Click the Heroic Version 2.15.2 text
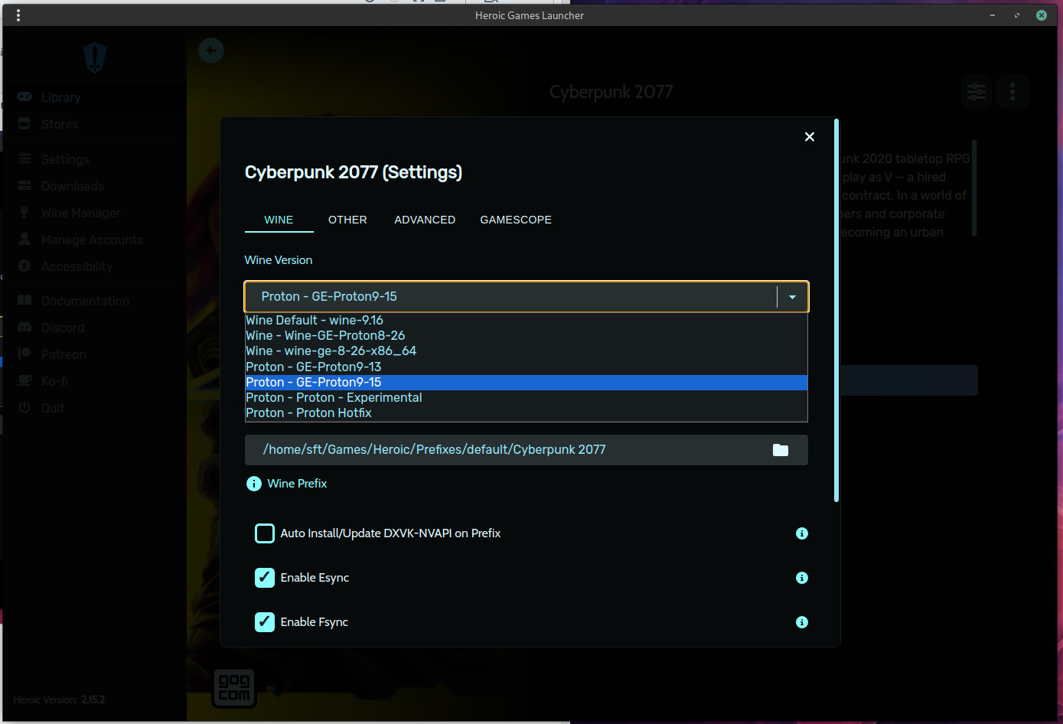This screenshot has width=1063, height=724. pos(59,700)
